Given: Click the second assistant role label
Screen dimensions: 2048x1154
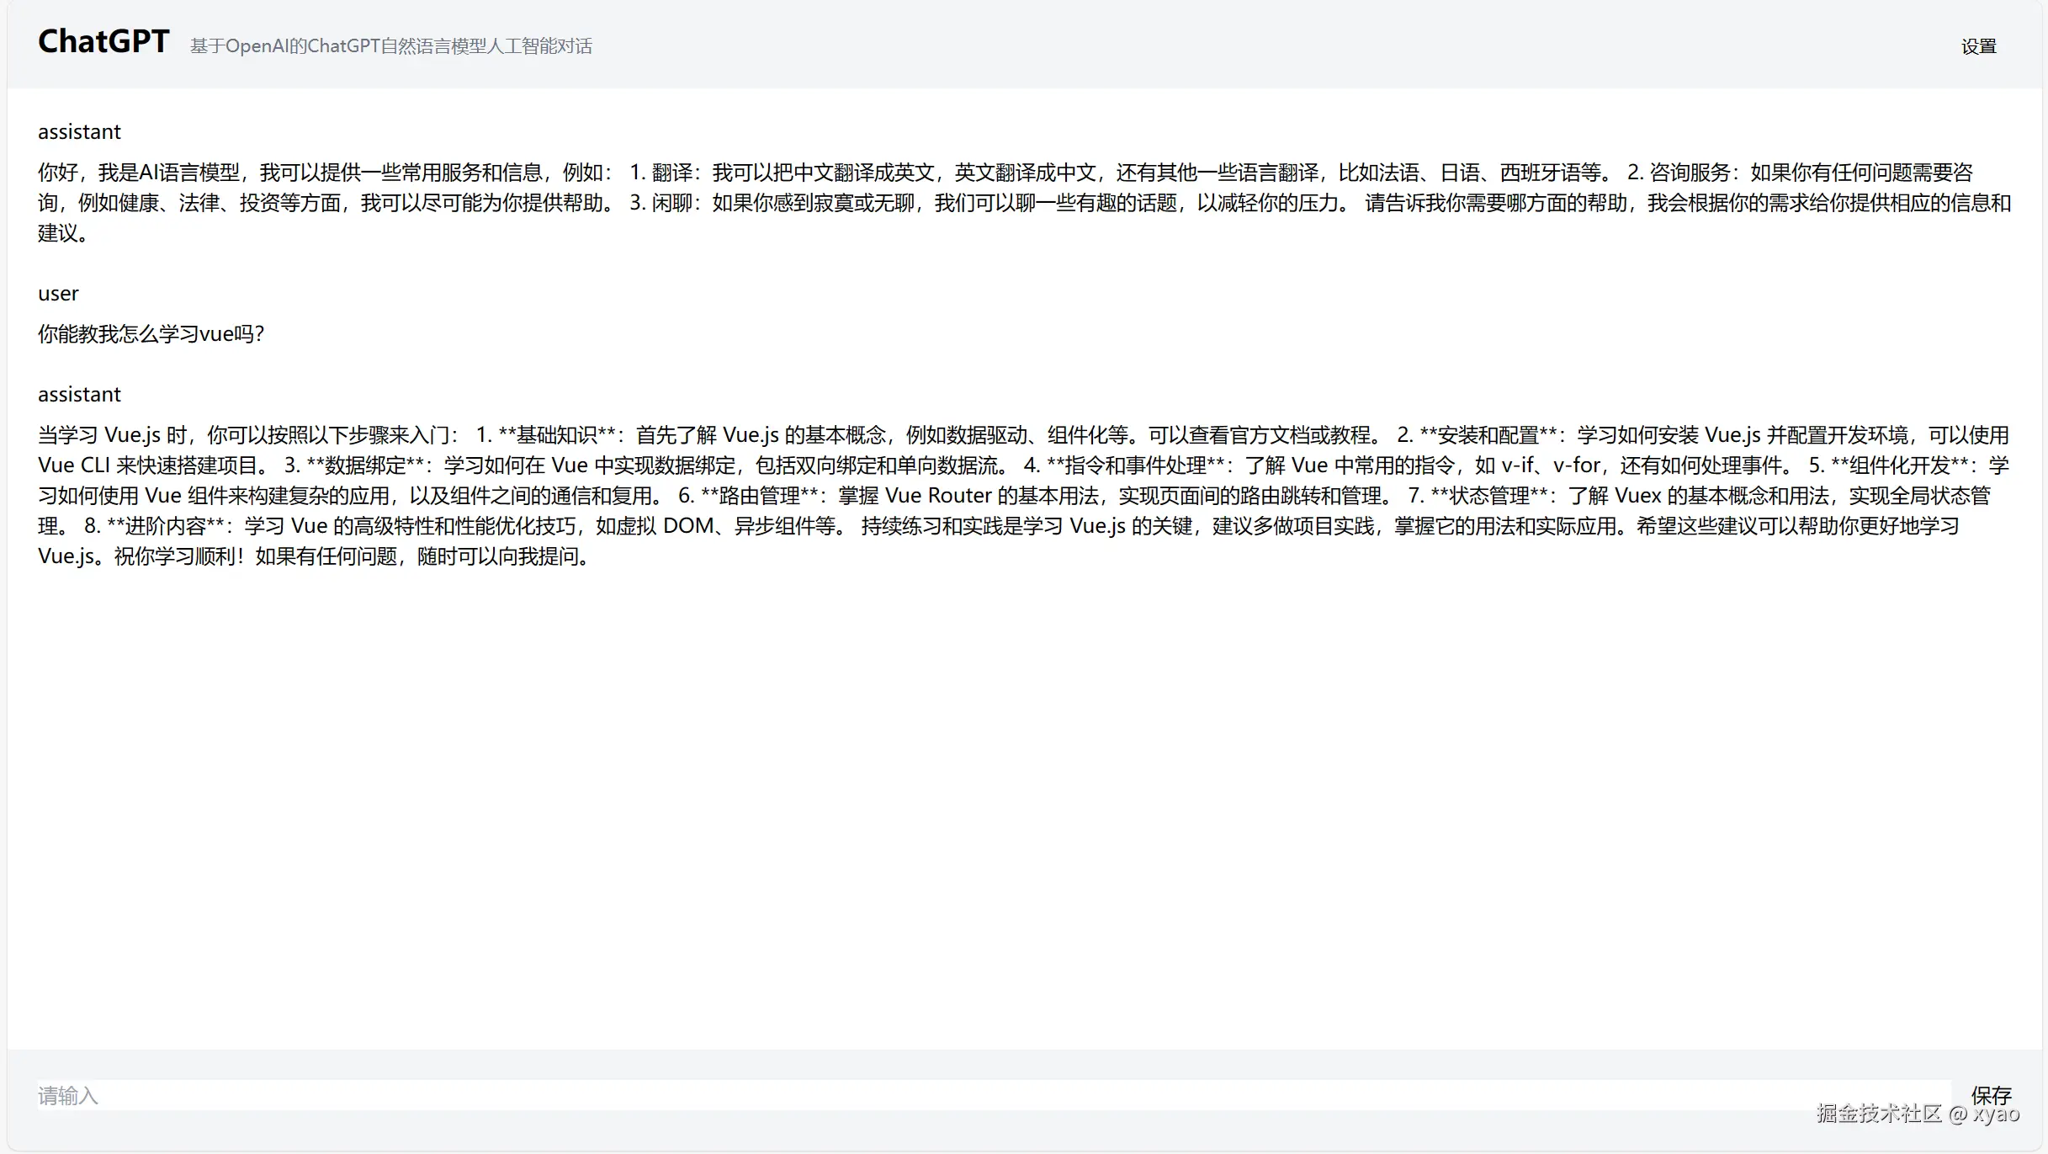Looking at the screenshot, I should (78, 393).
